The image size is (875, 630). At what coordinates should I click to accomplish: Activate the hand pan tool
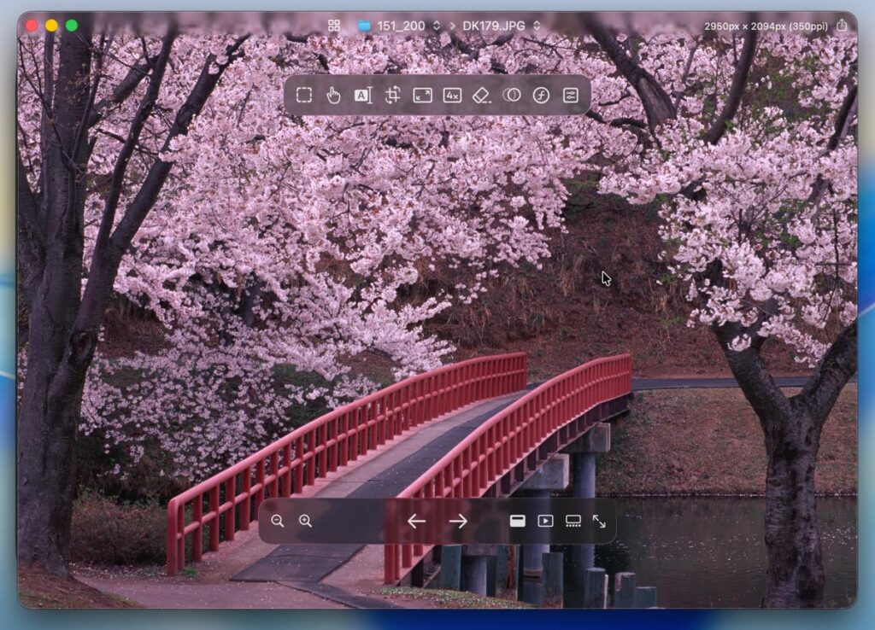coord(333,95)
